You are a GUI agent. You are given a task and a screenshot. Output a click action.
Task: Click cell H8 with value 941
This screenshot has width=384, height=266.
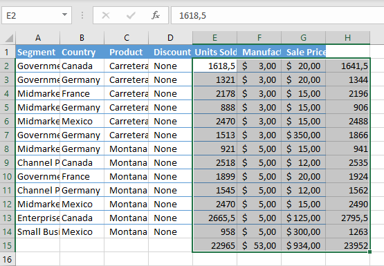[x=348, y=149]
